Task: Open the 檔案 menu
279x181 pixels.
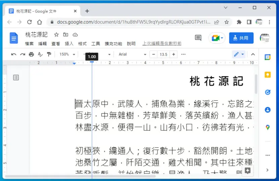Action: tap(29, 44)
